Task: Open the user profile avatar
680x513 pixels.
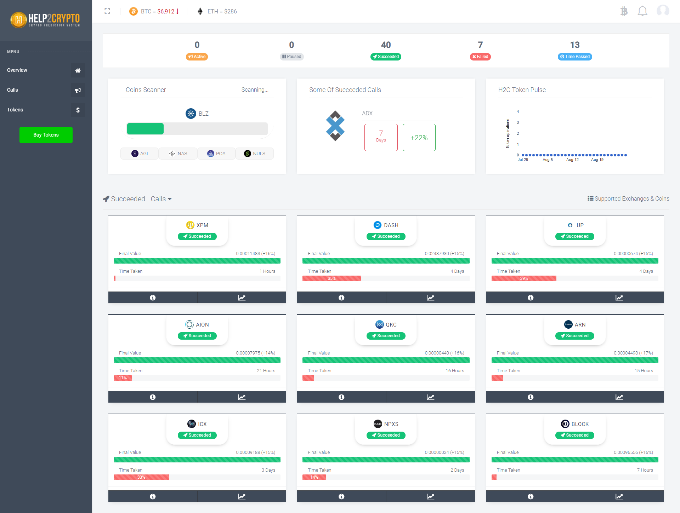Action: click(x=663, y=11)
